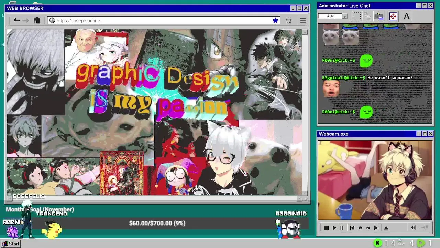The height and width of the screenshot is (248, 440).
Task: Click the globe icon in the address bar
Action: click(52, 20)
